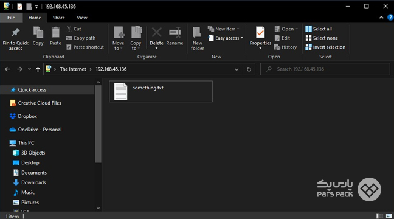Switch to Large icons view in status bar

(x=389, y=216)
